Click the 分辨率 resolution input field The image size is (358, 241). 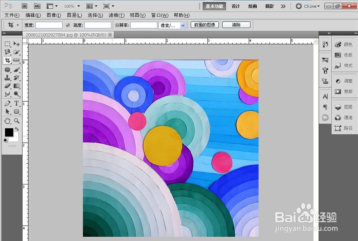tap(144, 25)
